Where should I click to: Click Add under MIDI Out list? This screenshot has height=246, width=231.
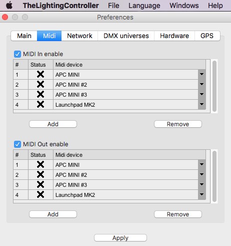(53, 214)
